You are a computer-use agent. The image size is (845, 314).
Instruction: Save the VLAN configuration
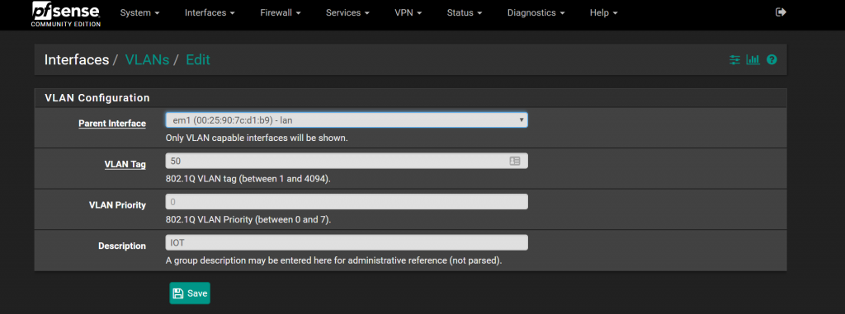[190, 293]
